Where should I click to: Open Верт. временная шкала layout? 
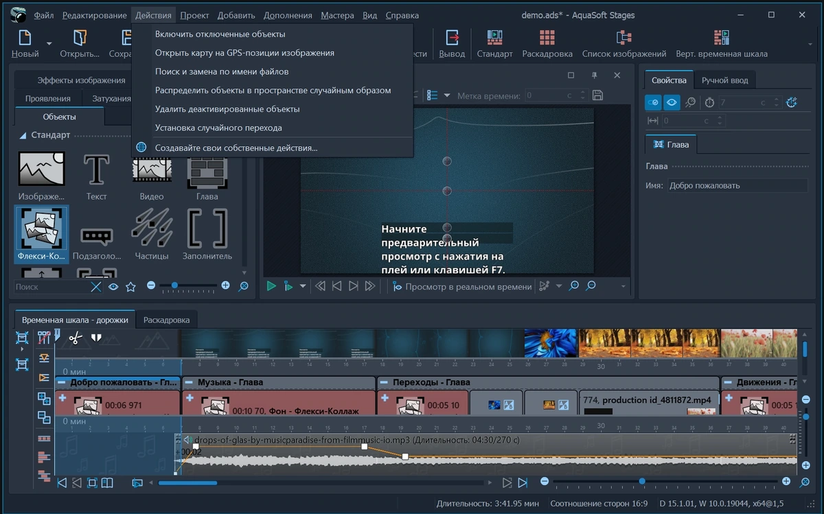pos(722,44)
